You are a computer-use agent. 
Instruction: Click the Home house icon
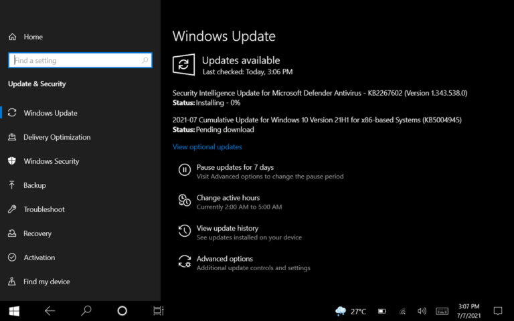point(13,37)
